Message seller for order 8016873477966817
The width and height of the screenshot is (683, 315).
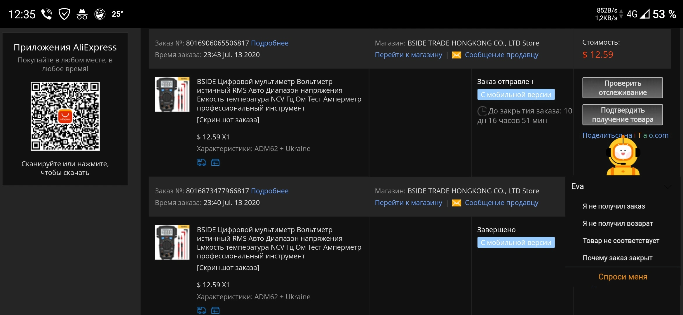click(x=502, y=203)
